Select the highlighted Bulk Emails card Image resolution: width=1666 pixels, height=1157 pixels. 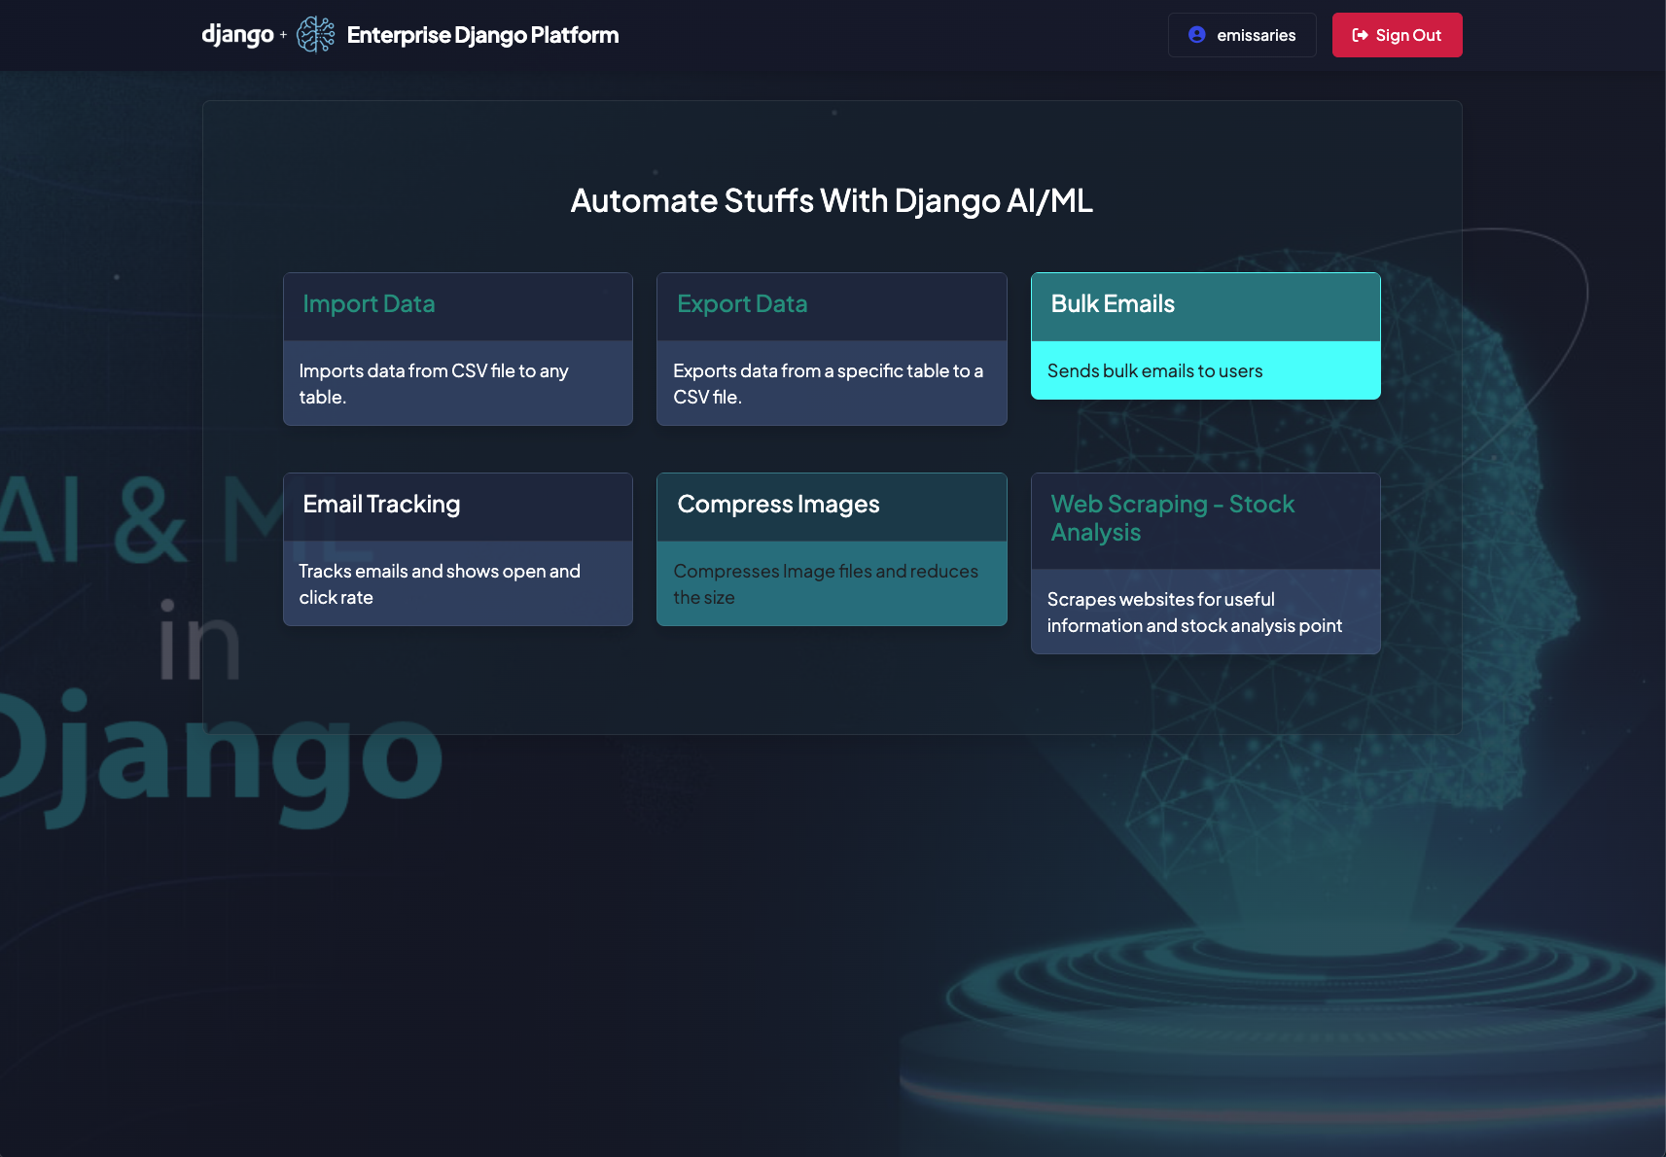coord(1205,336)
